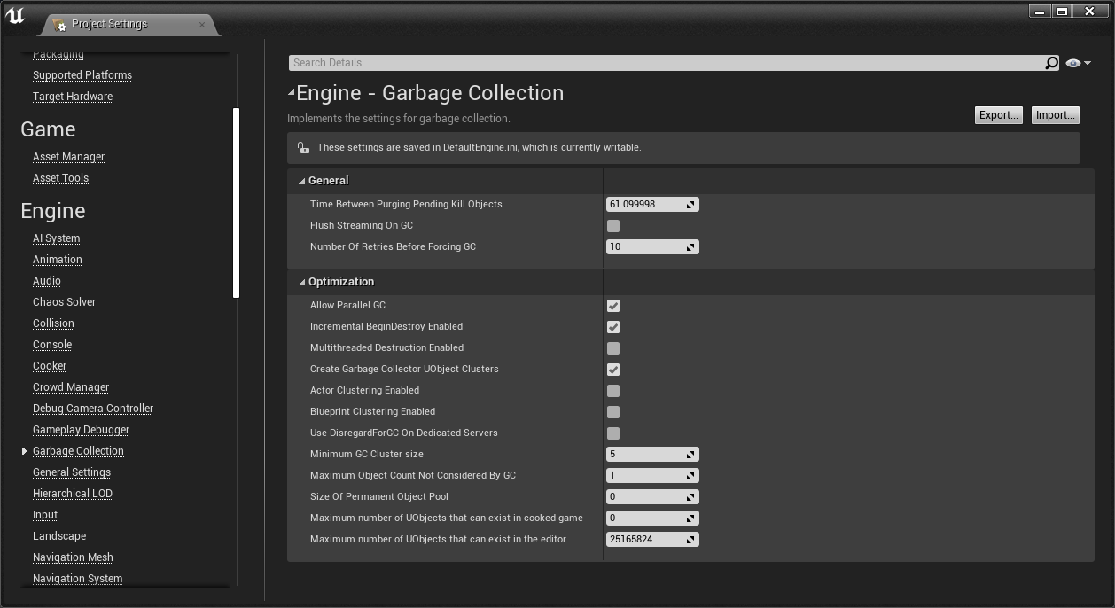This screenshot has height=608, width=1115.
Task: Open Animation settings
Action: pyautogui.click(x=58, y=260)
